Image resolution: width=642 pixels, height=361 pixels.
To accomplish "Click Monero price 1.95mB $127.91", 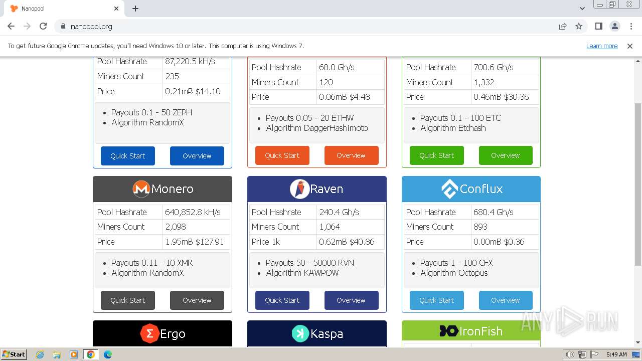I will coord(194,242).
